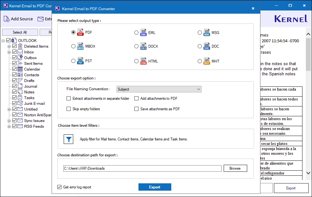Click the Journal folder icon

20,86
